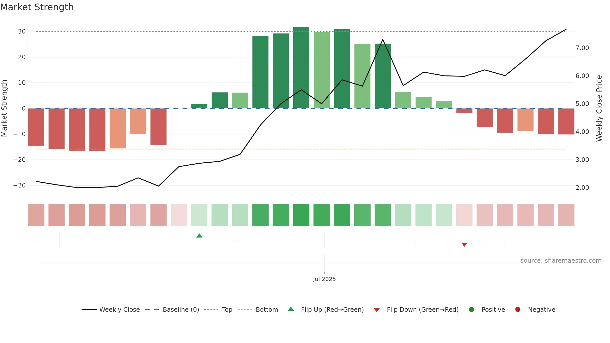Toggle the Bottom legend entry
Screen dimensions: 610x343
tap(258, 309)
